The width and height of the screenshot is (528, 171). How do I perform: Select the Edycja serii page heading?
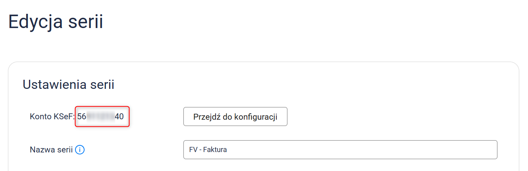(x=56, y=22)
